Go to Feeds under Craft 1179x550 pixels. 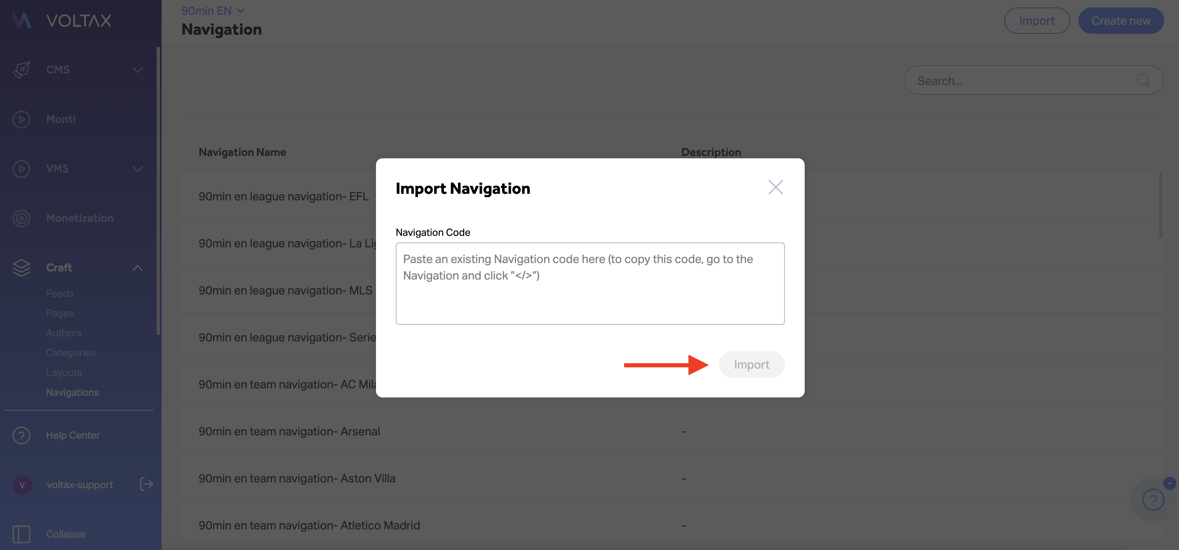coord(59,293)
